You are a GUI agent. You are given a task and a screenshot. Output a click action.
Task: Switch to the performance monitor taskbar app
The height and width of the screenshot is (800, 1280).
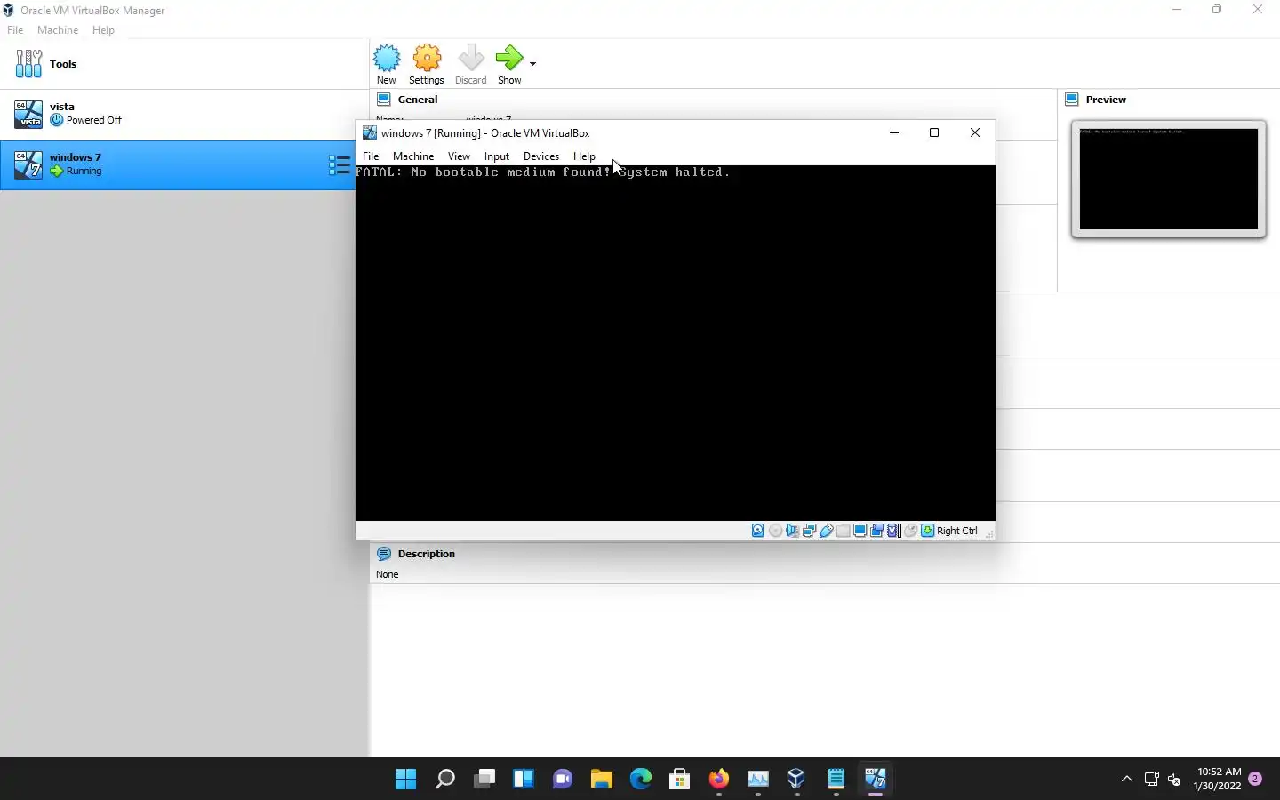[758, 780]
